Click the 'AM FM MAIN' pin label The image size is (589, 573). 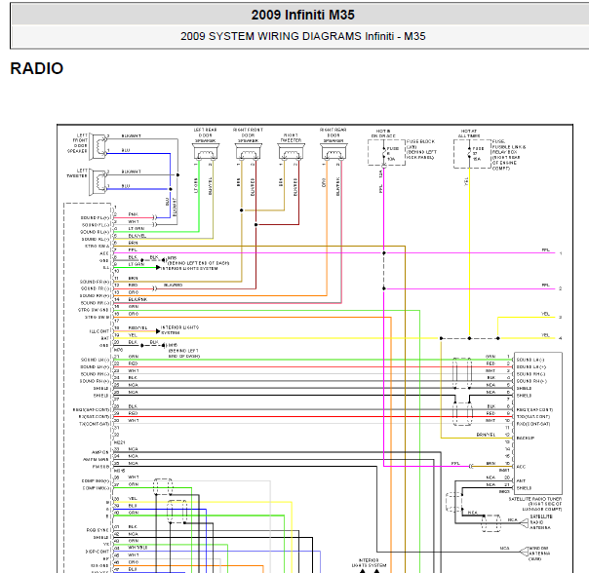[96, 460]
